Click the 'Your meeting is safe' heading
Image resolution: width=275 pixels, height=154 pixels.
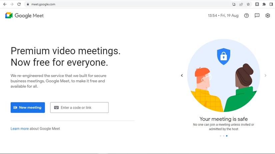tap(224, 119)
